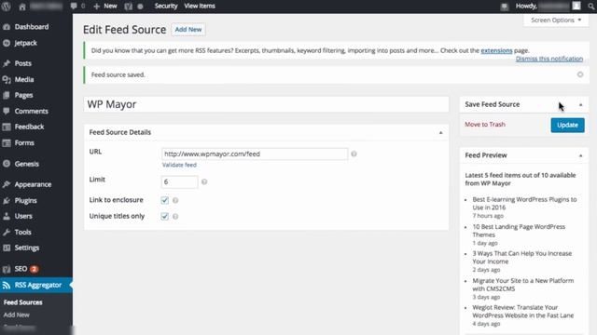Click the Update button

click(567, 125)
